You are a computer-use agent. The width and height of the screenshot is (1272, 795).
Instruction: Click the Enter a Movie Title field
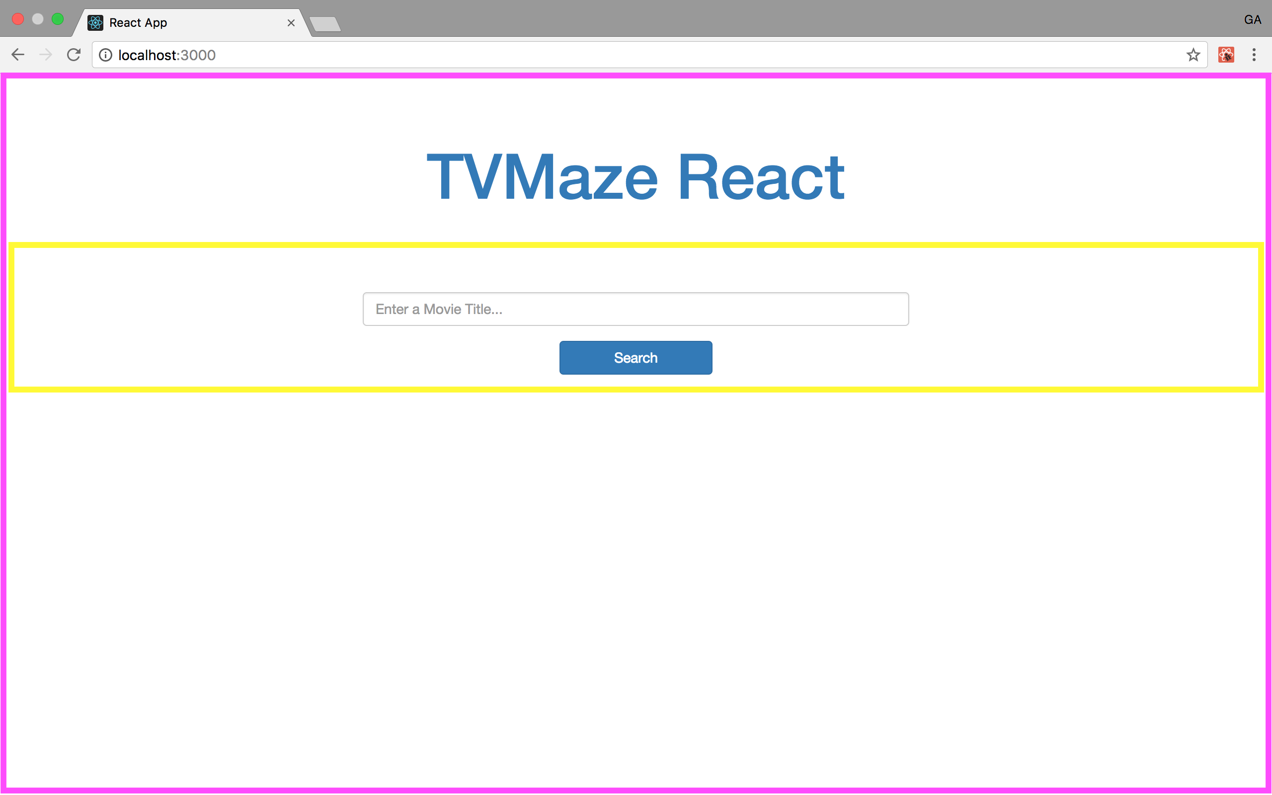click(635, 309)
